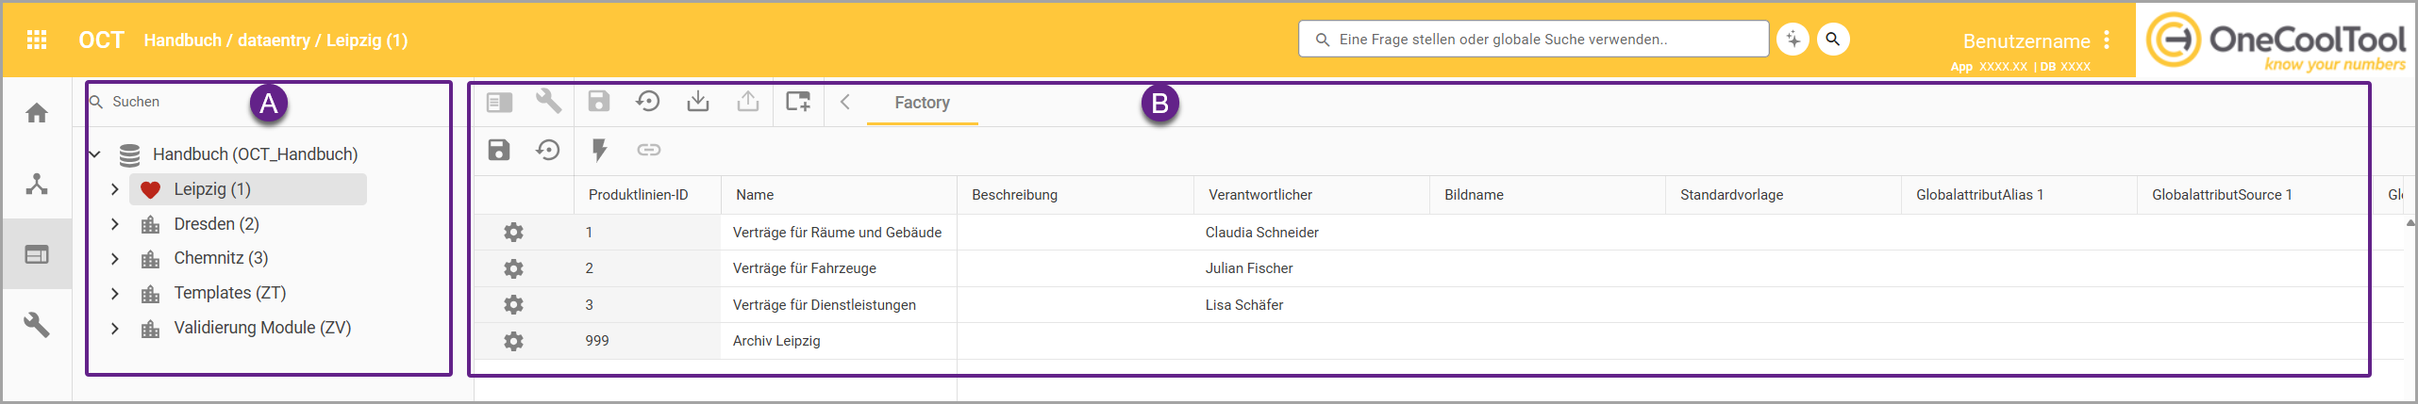
Task: Expand the Chemnitz (3) tree node
Action: click(x=115, y=258)
